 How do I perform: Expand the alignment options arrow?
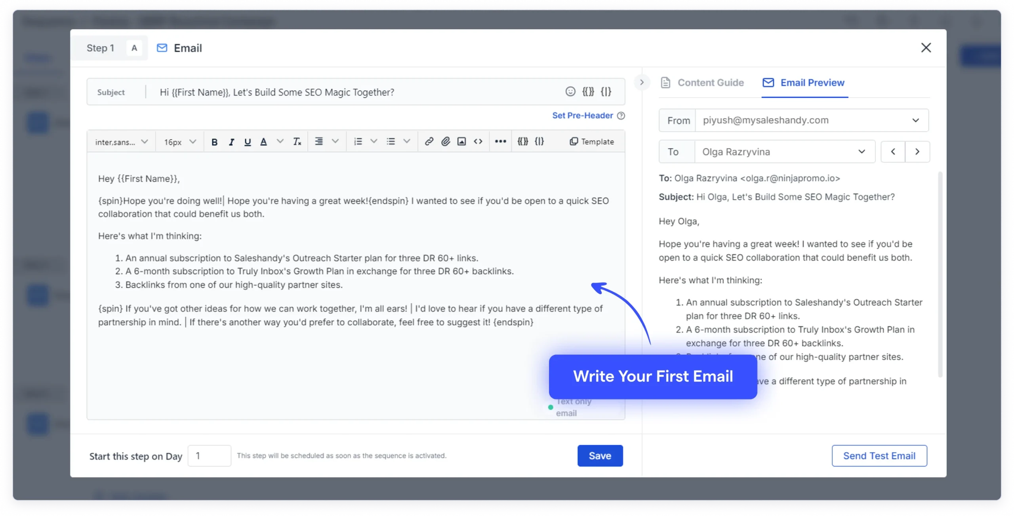[x=335, y=141]
